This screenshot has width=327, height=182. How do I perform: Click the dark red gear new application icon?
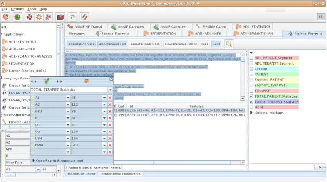pos(49,17)
